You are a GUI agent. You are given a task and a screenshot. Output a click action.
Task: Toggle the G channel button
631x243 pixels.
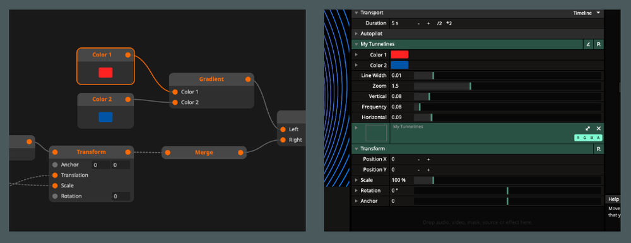(585, 138)
